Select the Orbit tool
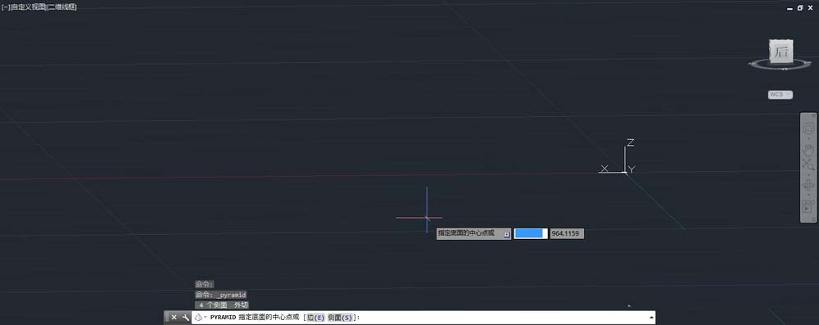The image size is (819, 325). [x=808, y=184]
